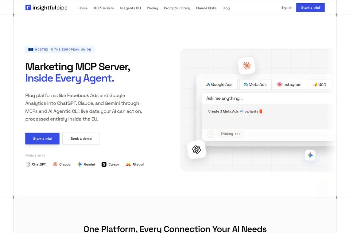The image size is (350, 233).
Task: Click the floating ChatGPT logo tile
Action: click(x=197, y=150)
